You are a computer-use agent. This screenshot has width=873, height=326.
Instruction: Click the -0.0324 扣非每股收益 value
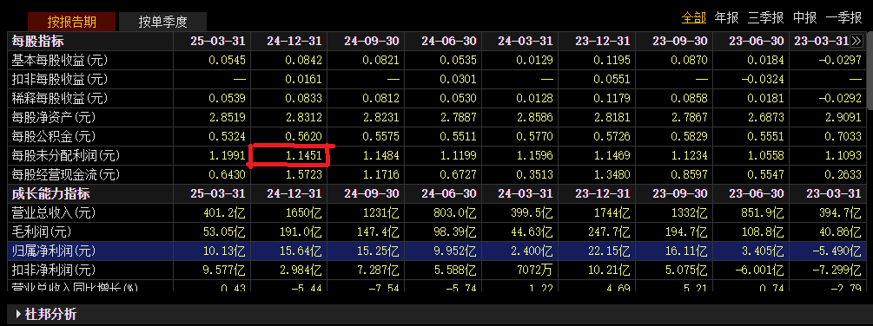click(762, 80)
